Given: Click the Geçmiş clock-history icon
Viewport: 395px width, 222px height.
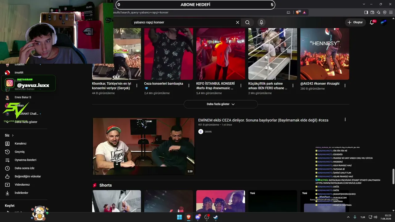Looking at the screenshot, I should point(7,152).
